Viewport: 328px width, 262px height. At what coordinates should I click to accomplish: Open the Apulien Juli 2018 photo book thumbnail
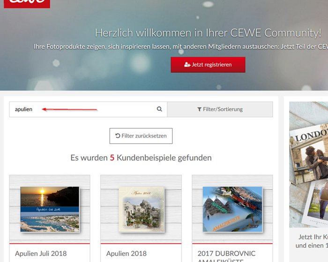click(x=50, y=209)
